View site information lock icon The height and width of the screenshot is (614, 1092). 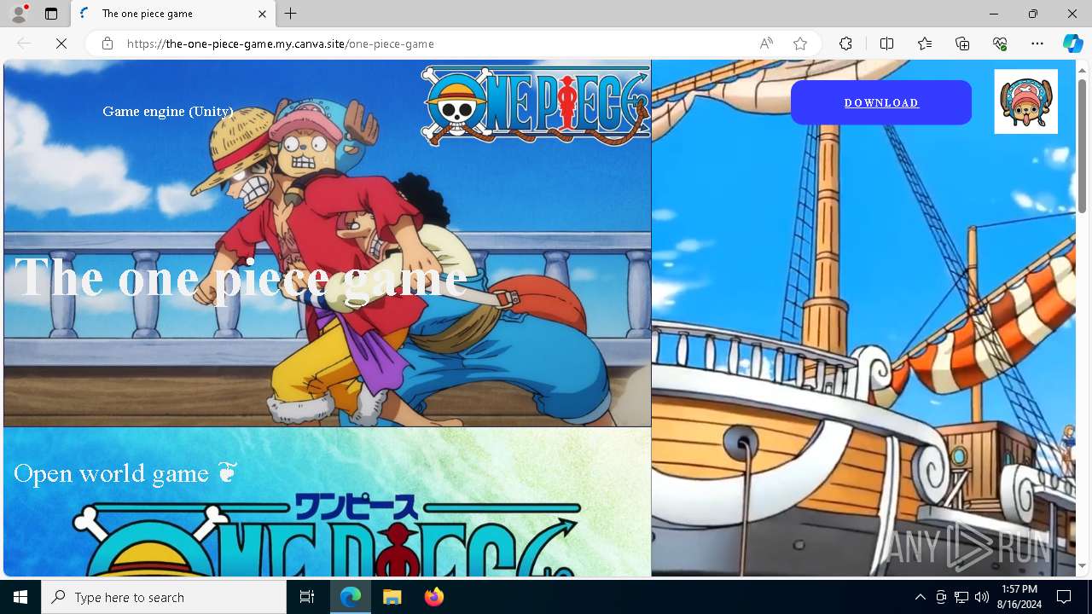(107, 43)
